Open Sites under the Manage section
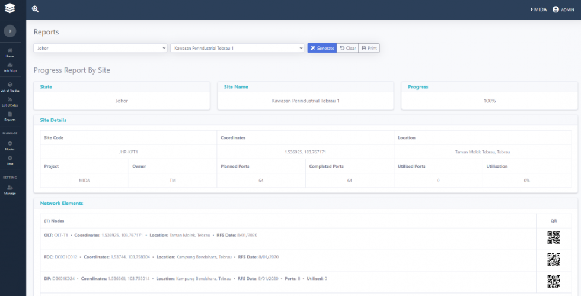Screen dimensions: 581x296 pyautogui.click(x=10, y=160)
